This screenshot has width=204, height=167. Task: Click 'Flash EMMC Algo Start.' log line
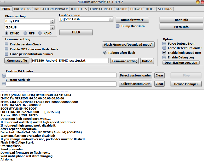(17, 142)
